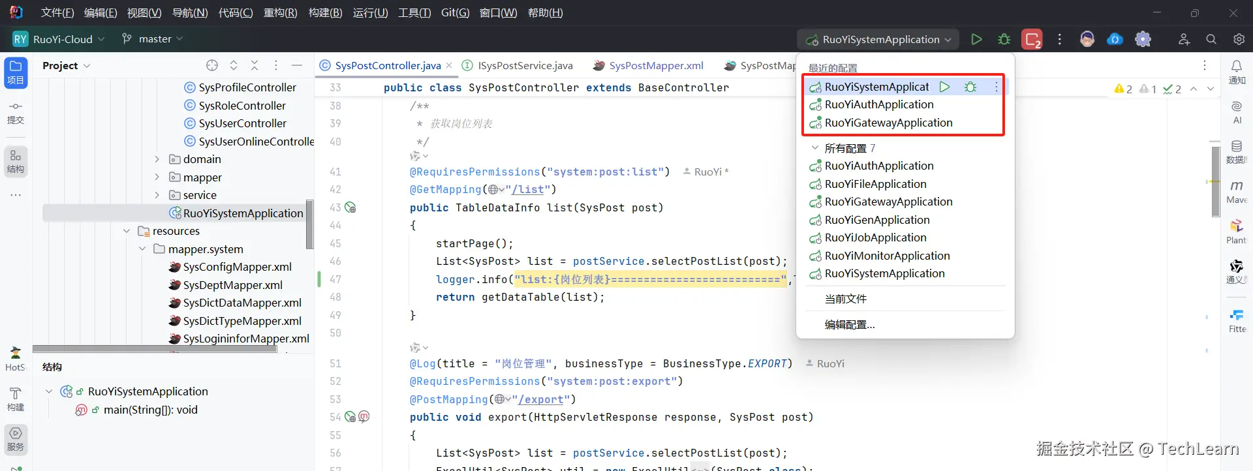Collapse the resources folder
Screen dimensions: 1253x471
(x=127, y=231)
